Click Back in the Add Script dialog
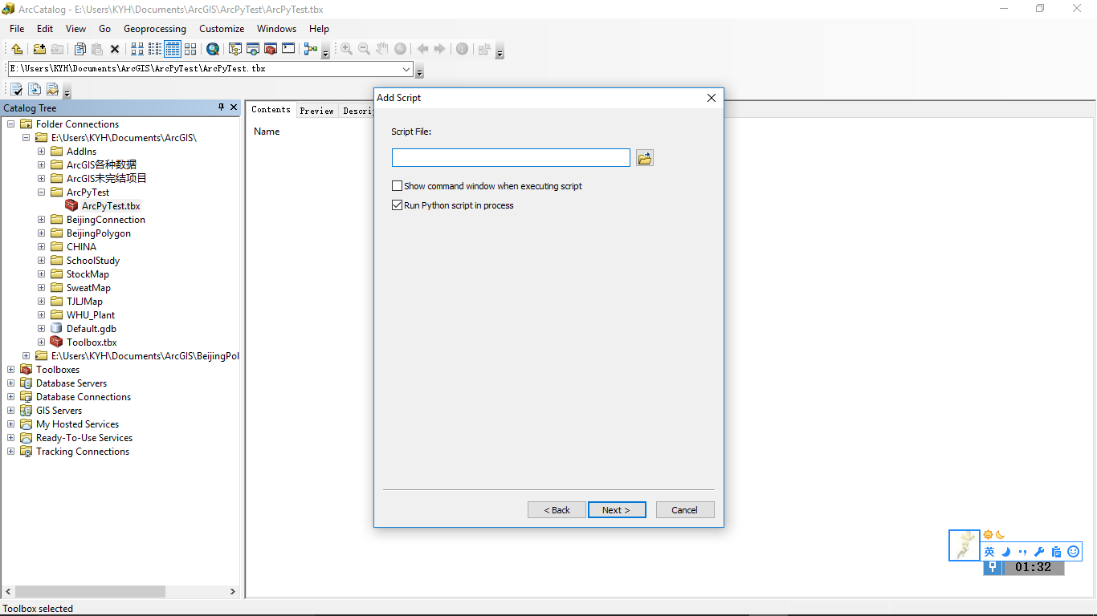1097x616 pixels. click(557, 510)
